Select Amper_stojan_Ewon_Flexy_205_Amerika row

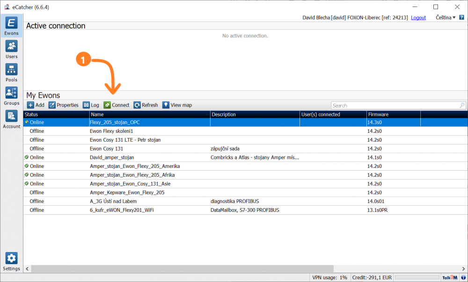tap(245, 166)
